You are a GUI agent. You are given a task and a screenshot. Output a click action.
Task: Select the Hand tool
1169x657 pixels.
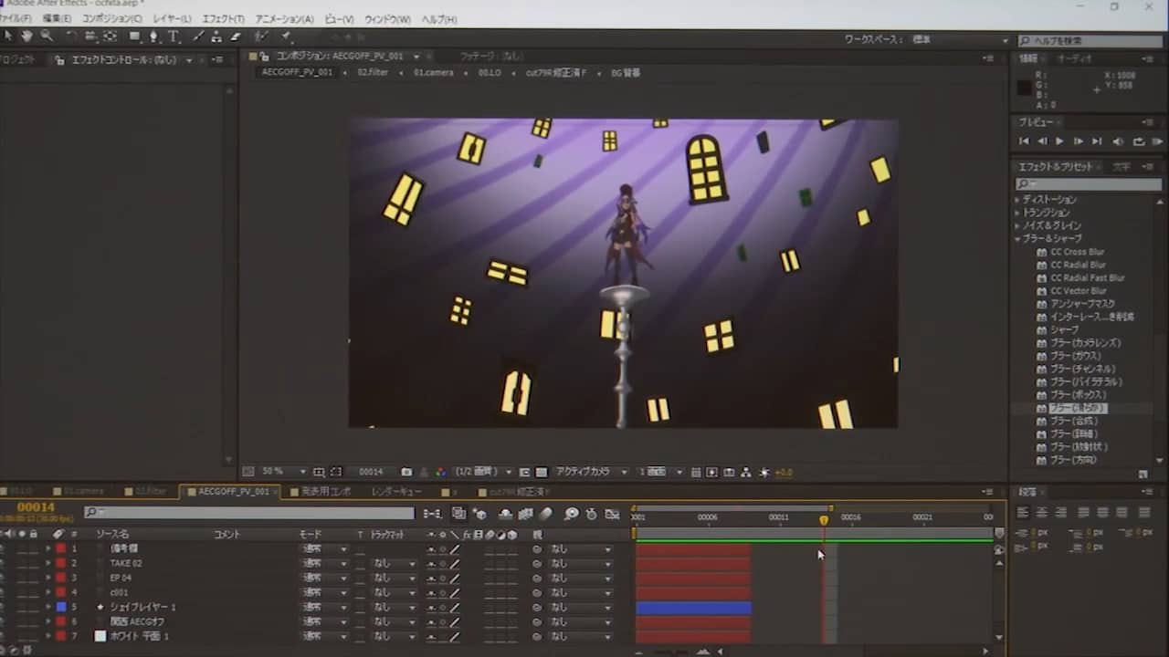(26, 36)
